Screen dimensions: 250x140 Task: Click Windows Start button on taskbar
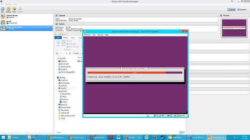click(x=3, y=137)
